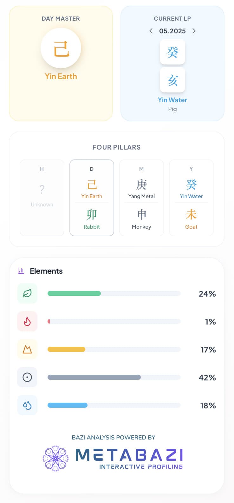Go to next luck pillar period

point(194,31)
